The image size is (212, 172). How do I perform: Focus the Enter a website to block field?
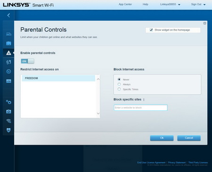click(140, 107)
